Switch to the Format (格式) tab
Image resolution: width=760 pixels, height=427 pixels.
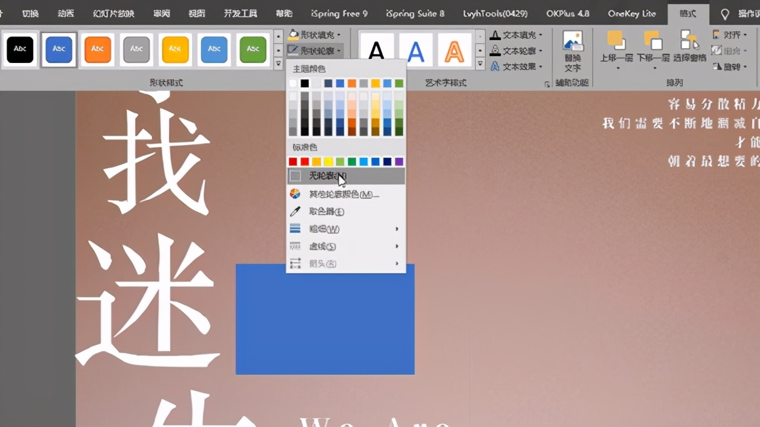coord(687,14)
